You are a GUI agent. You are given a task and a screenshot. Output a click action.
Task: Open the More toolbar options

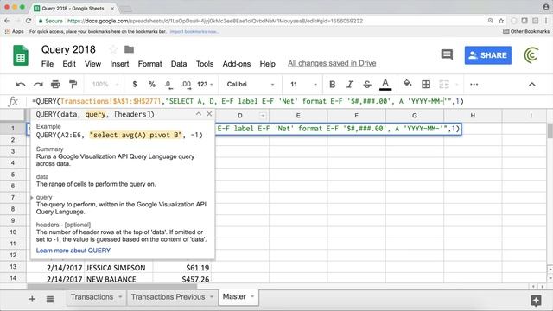click(x=474, y=85)
